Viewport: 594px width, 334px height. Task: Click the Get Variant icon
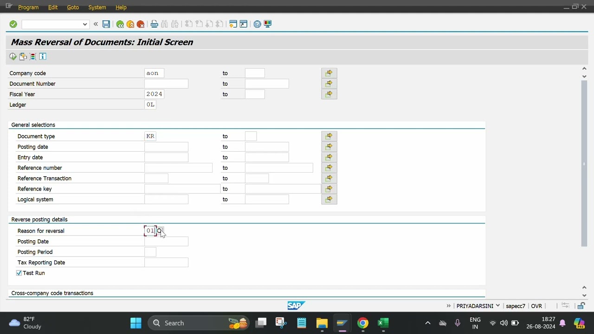point(23,57)
